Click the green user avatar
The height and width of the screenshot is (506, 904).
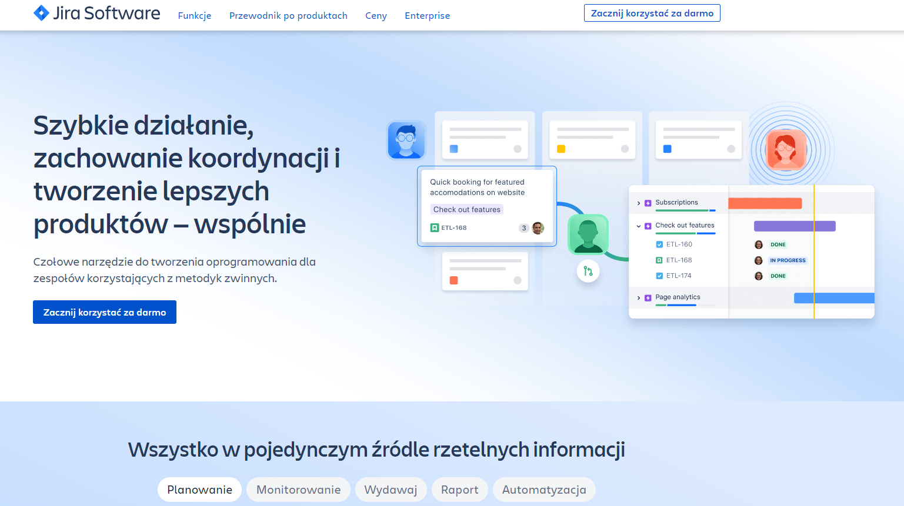click(588, 234)
